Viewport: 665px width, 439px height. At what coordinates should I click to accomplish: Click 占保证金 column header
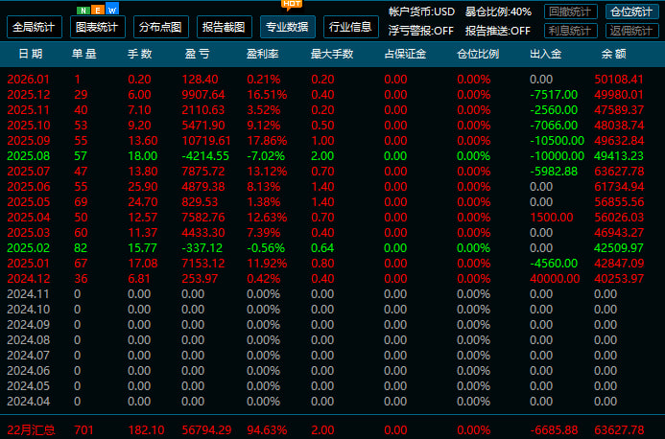tap(405, 54)
